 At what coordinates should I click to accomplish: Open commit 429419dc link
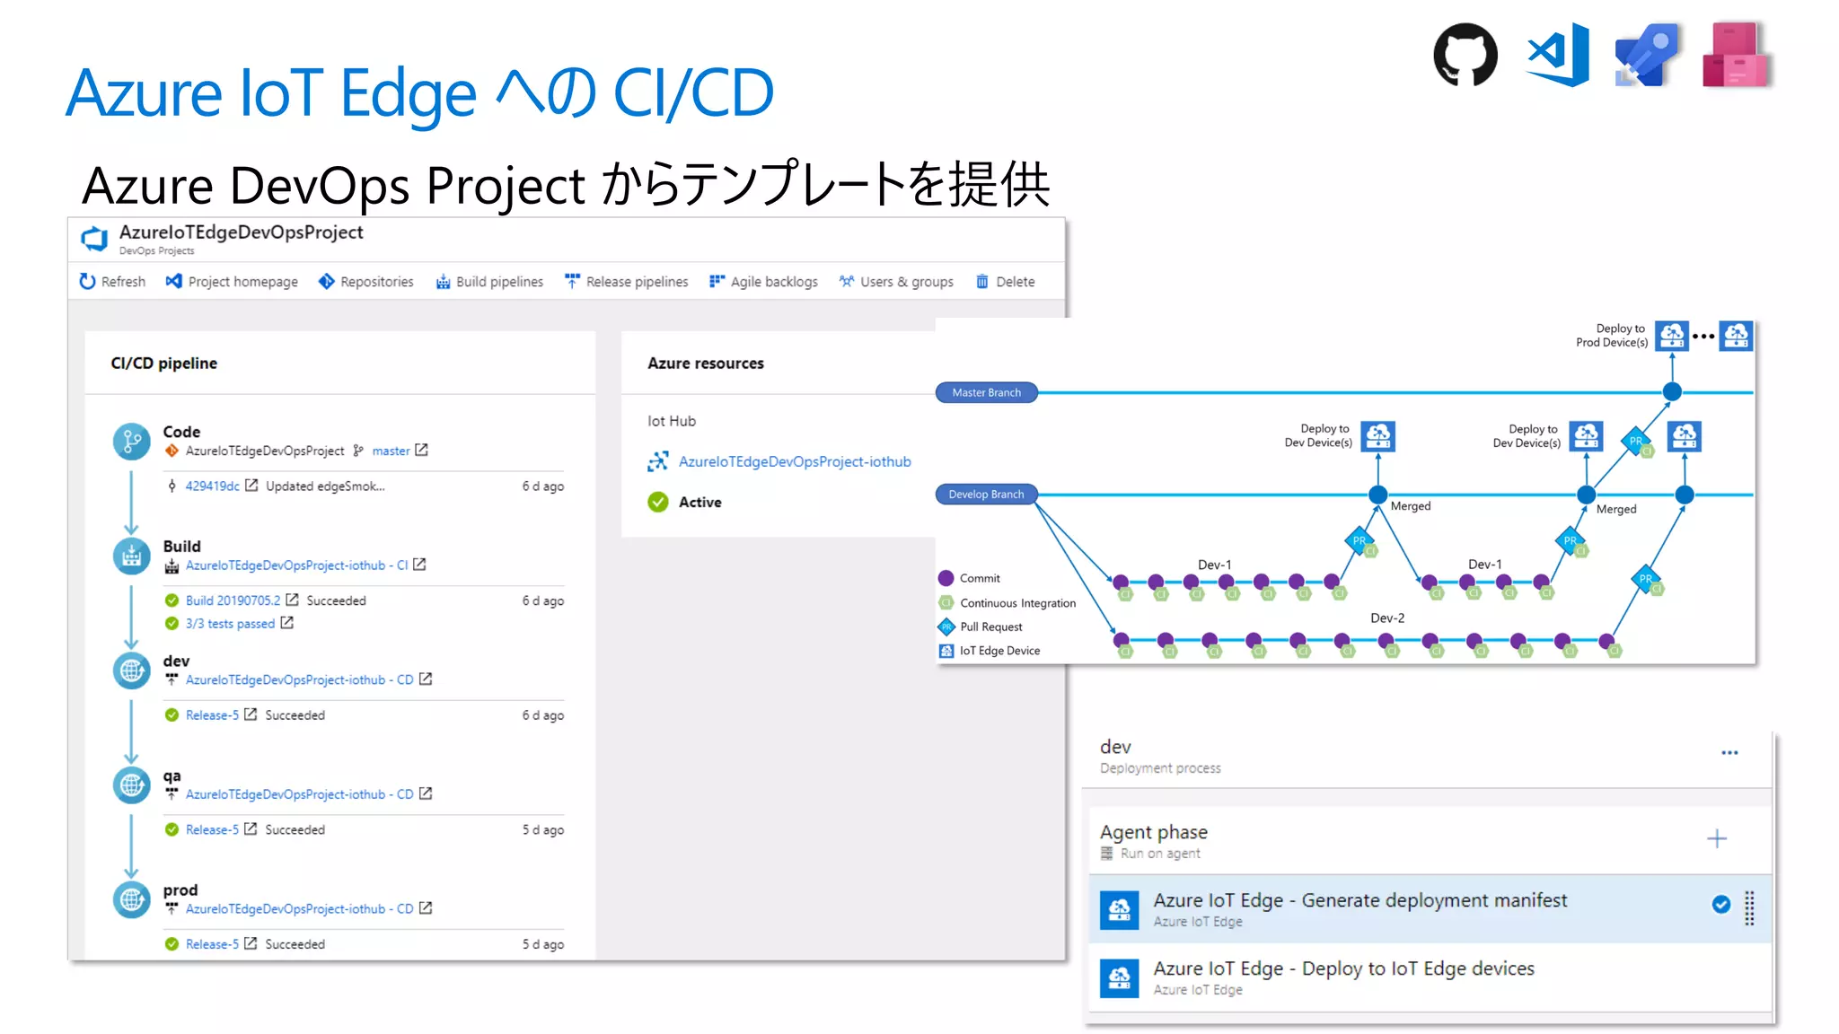212,486
